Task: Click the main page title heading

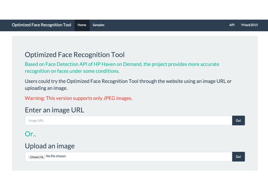Action: [75, 55]
